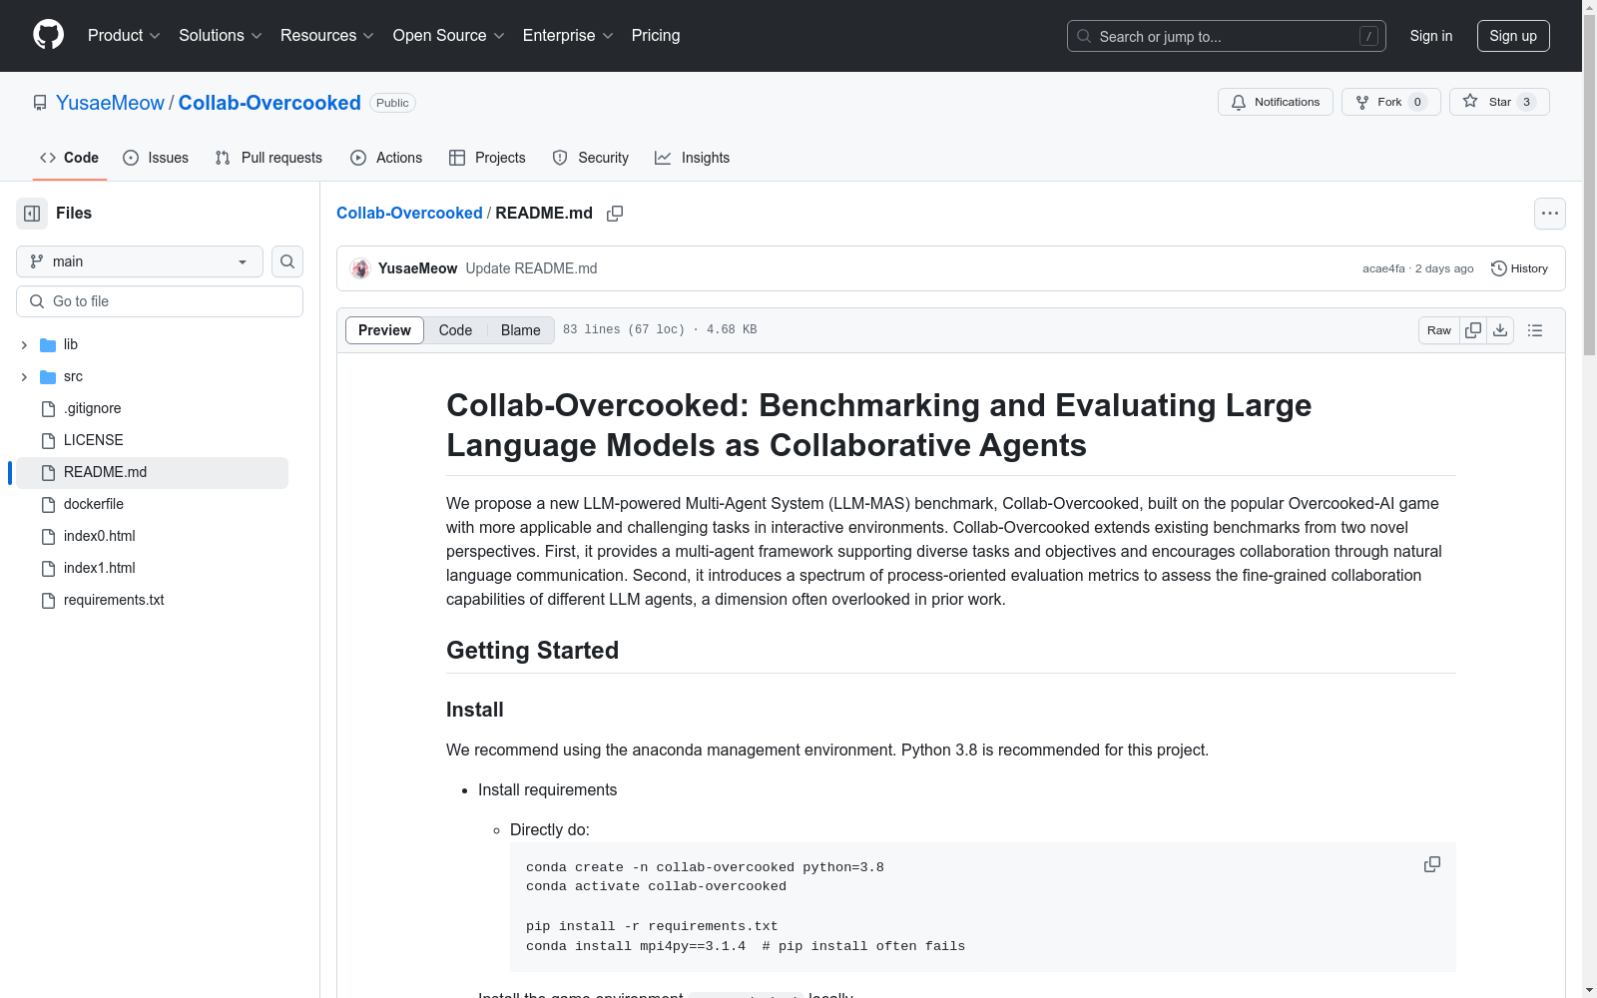Copy raw file contents icon
This screenshot has height=998, width=1597.
pos(1473,330)
